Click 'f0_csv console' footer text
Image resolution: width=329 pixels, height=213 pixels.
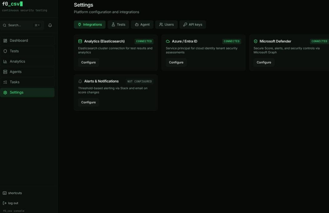pos(13,211)
